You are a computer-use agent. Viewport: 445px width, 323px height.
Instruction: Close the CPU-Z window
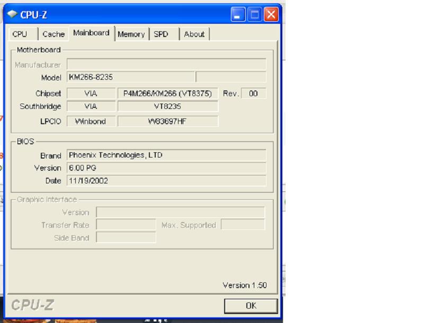pyautogui.click(x=271, y=14)
